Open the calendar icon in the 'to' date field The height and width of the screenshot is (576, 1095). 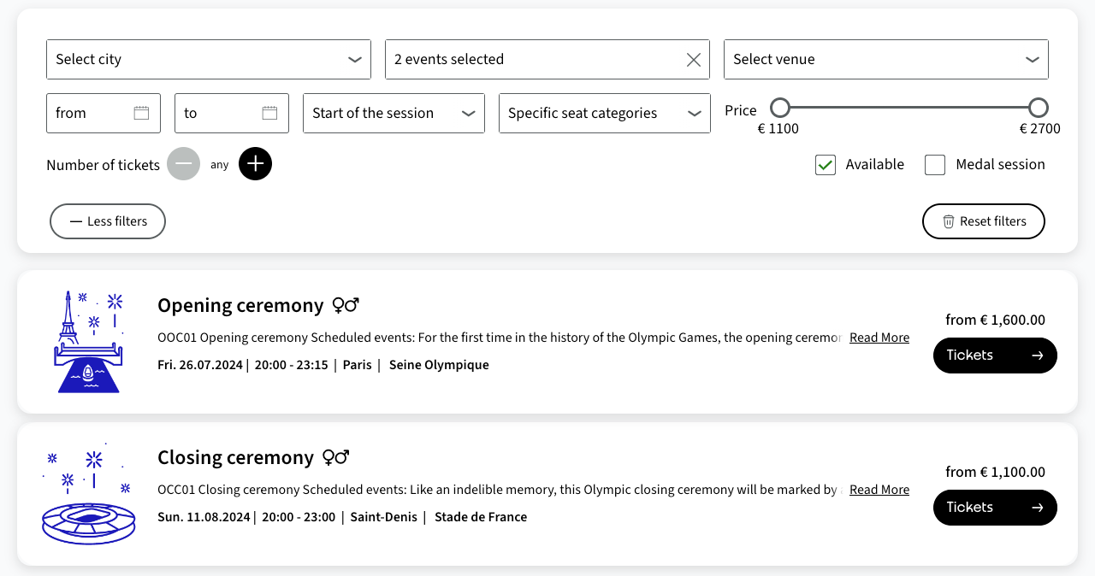(269, 112)
